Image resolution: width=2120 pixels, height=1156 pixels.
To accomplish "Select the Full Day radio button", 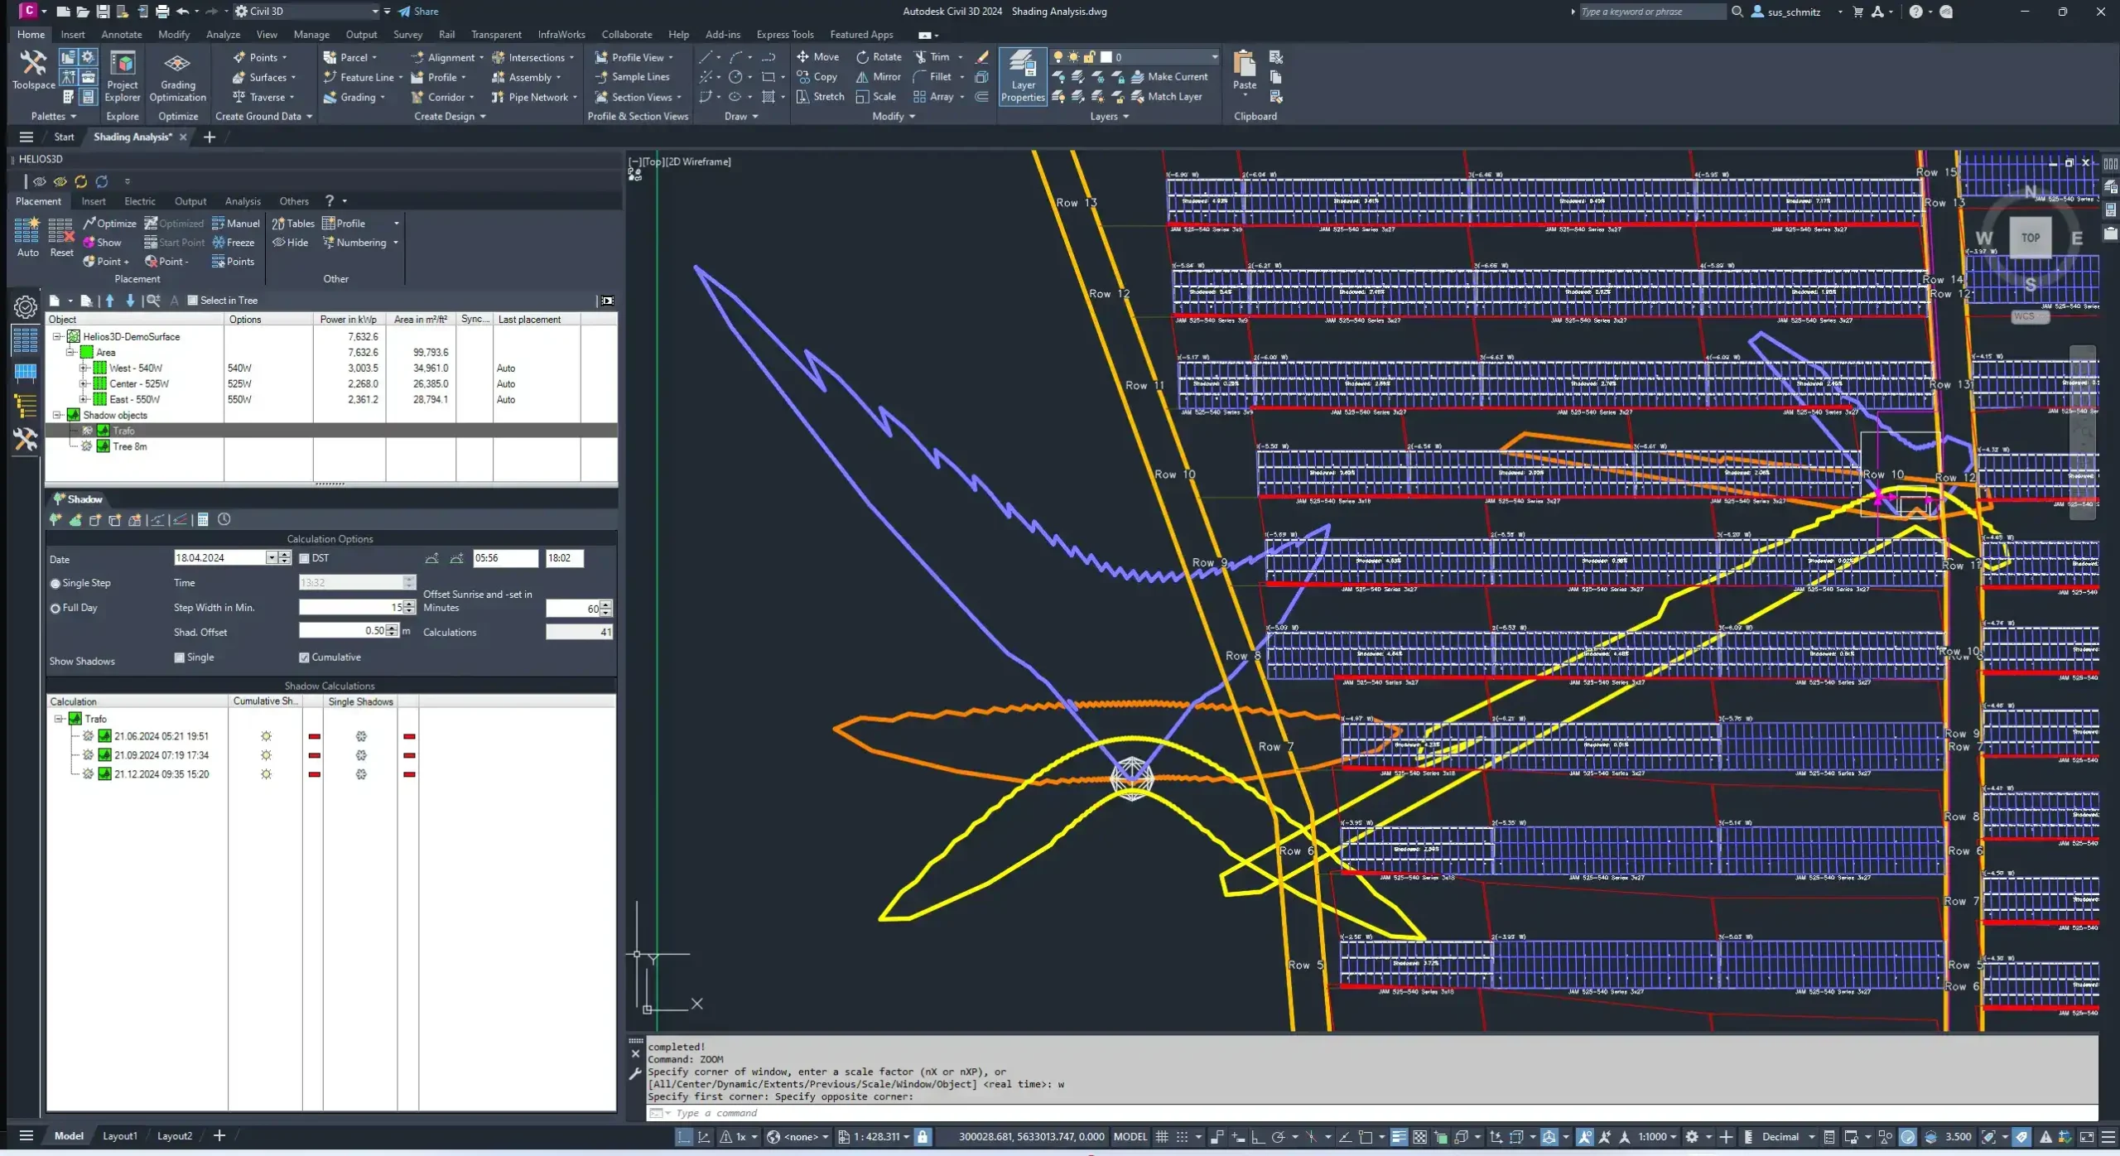I will point(55,608).
